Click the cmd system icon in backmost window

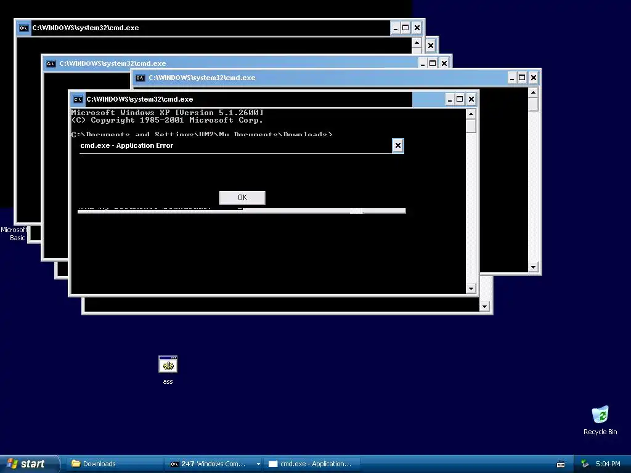coord(24,28)
